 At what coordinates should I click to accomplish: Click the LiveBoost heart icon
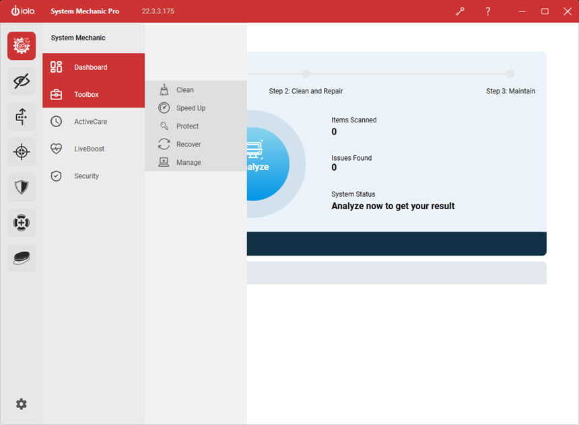(56, 149)
